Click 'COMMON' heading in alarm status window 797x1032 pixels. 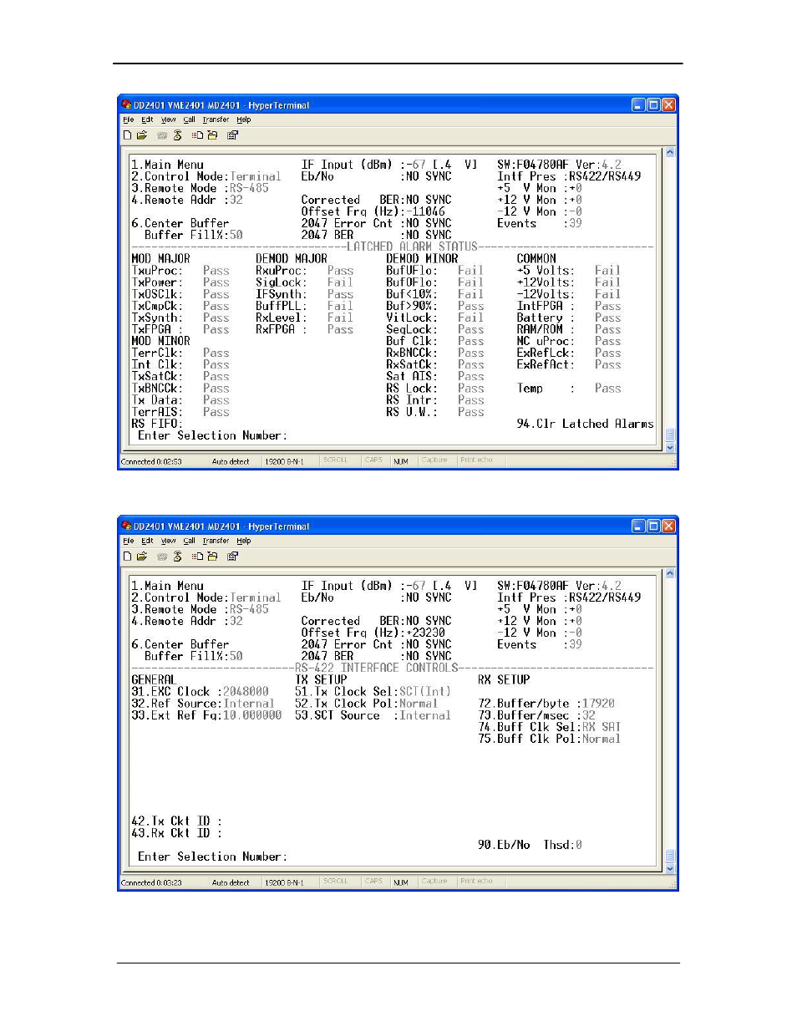pos(536,258)
